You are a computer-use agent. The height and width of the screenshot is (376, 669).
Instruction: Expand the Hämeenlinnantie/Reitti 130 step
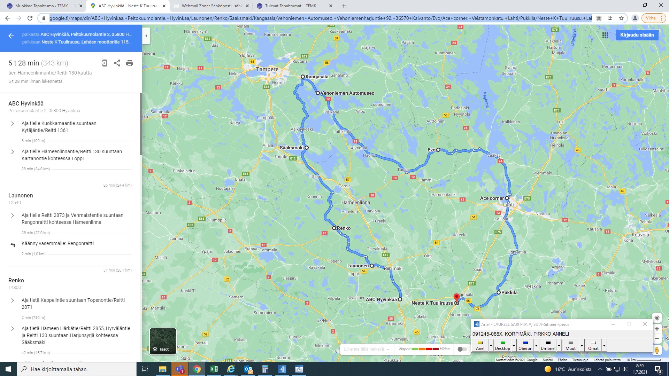[13, 152]
